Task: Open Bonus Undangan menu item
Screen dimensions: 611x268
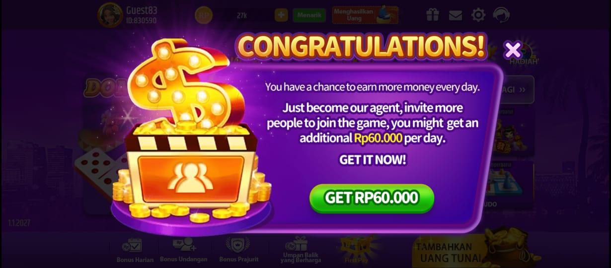Action: click(x=184, y=251)
